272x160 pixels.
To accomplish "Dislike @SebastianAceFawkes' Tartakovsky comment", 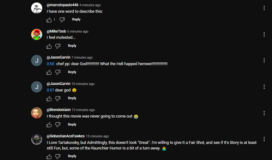I will tap(58, 156).
